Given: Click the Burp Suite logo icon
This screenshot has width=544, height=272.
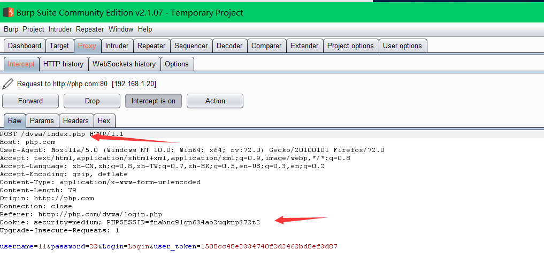Looking at the screenshot, I should (9, 12).
